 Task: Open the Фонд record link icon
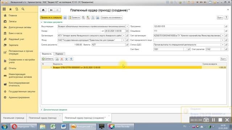(127, 40)
